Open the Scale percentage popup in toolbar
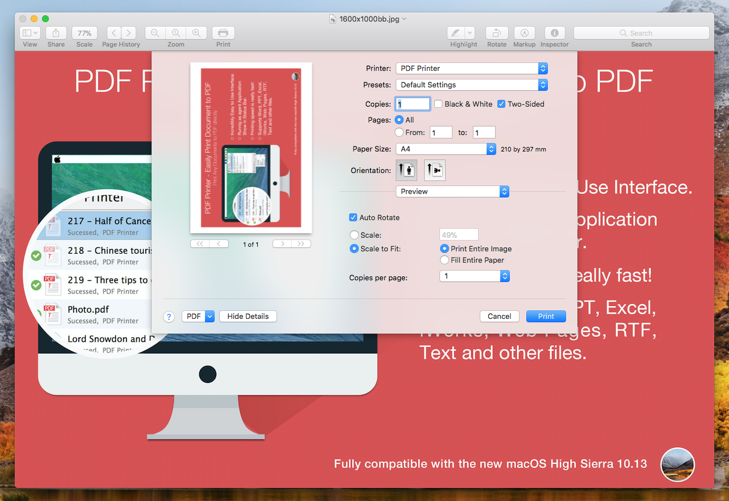 pyautogui.click(x=85, y=33)
